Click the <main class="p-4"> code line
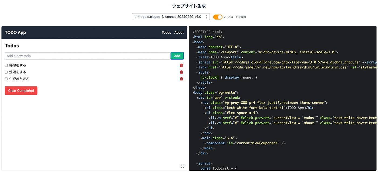This screenshot has width=378, height=178. click(219, 138)
